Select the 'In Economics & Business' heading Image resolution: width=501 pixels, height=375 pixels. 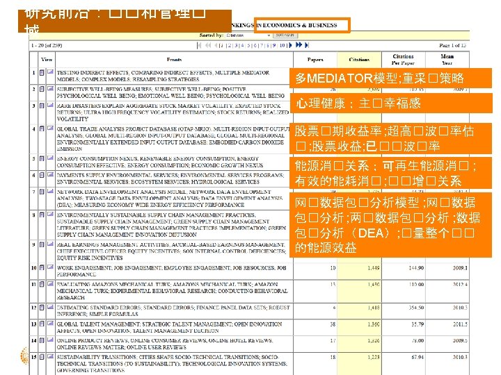pos(296,25)
